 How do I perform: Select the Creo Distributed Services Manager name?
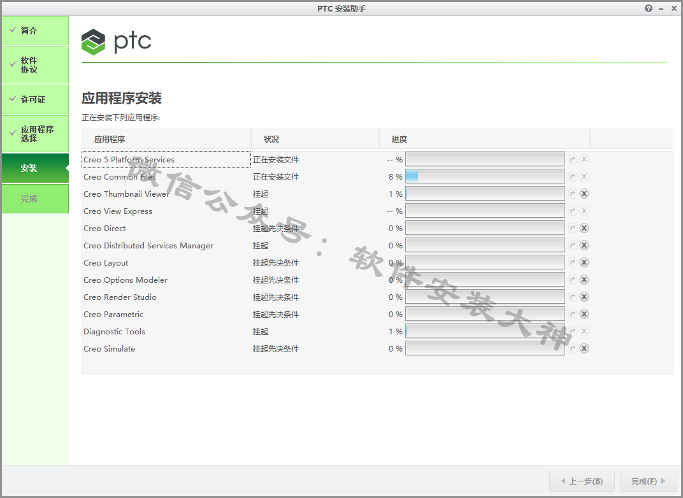[x=148, y=246]
